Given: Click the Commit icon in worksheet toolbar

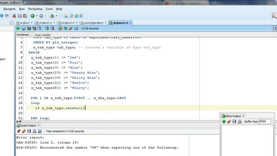Looking at the screenshot, I should tap(47, 28).
